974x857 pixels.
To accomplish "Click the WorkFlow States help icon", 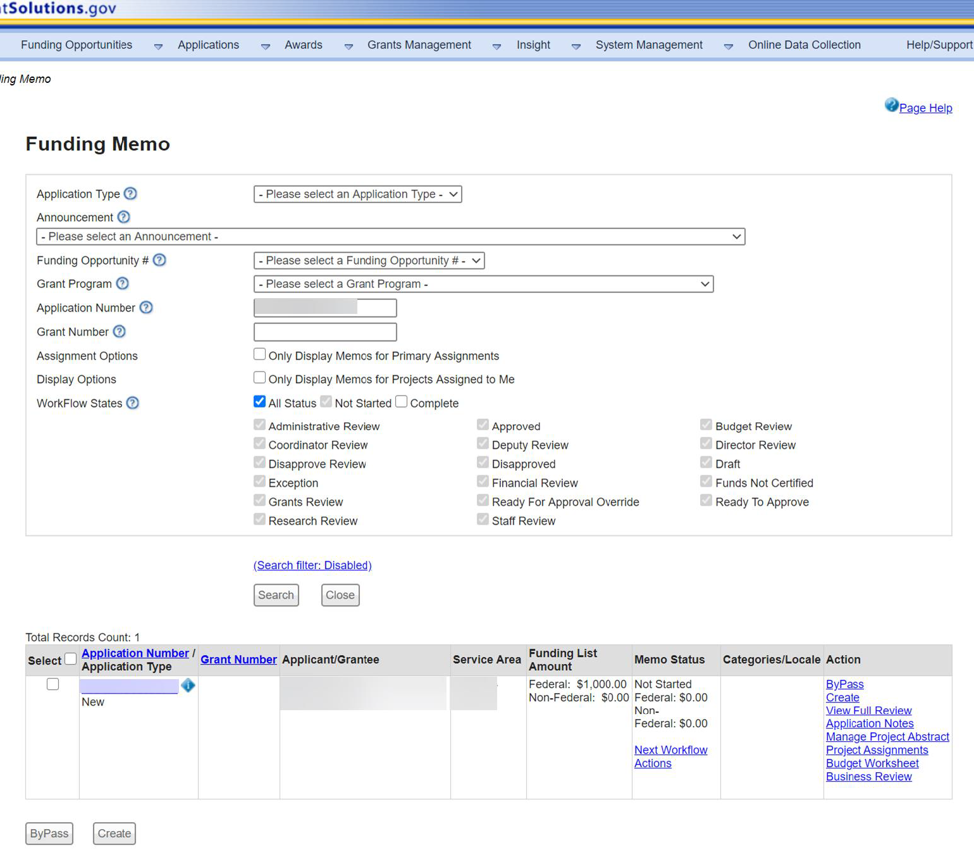I will point(133,403).
